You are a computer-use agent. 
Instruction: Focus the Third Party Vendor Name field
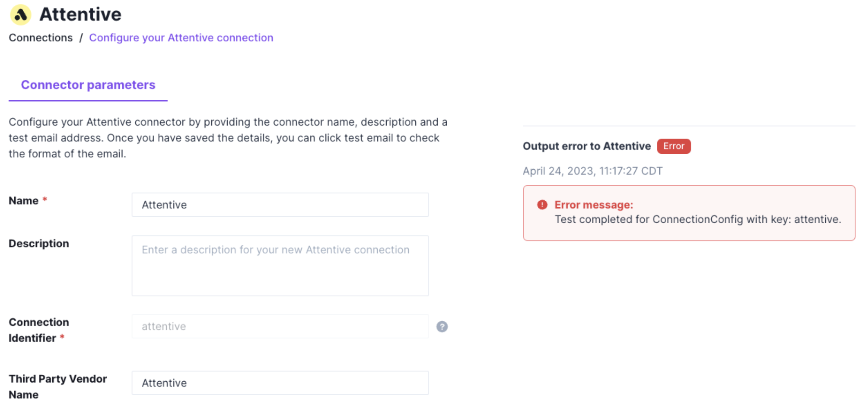coord(280,383)
